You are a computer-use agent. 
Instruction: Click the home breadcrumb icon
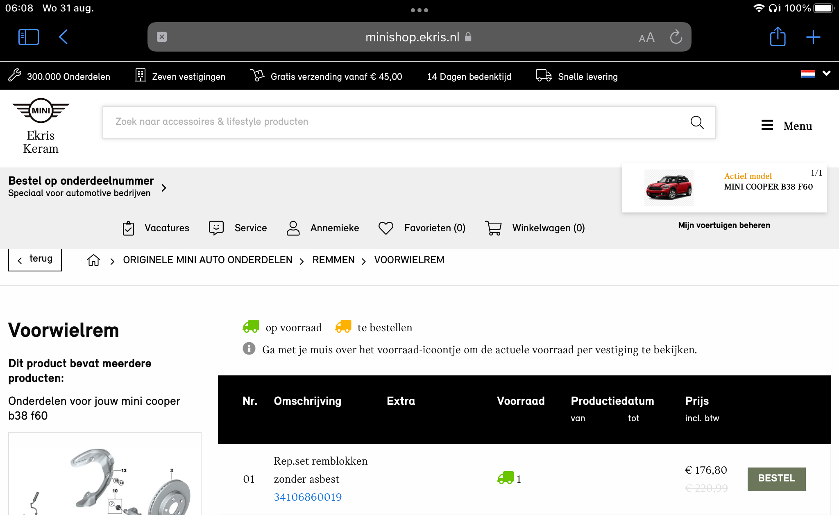coord(93,260)
